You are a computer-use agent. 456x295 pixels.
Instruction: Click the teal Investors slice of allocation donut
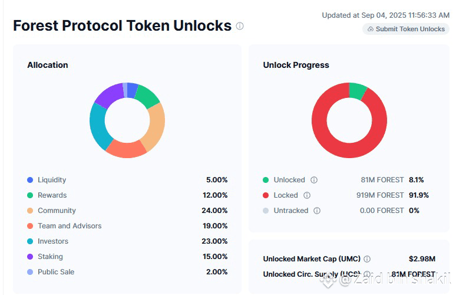point(98,125)
